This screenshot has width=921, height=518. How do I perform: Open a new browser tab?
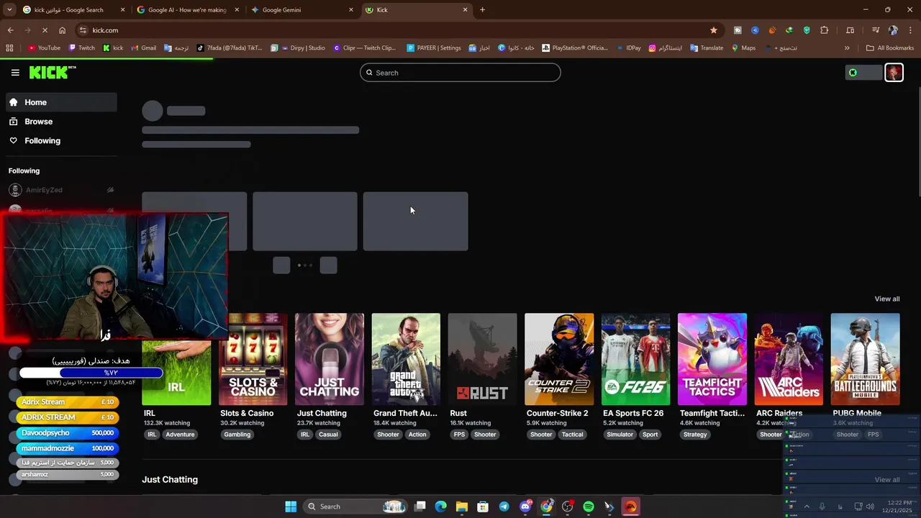click(x=482, y=10)
